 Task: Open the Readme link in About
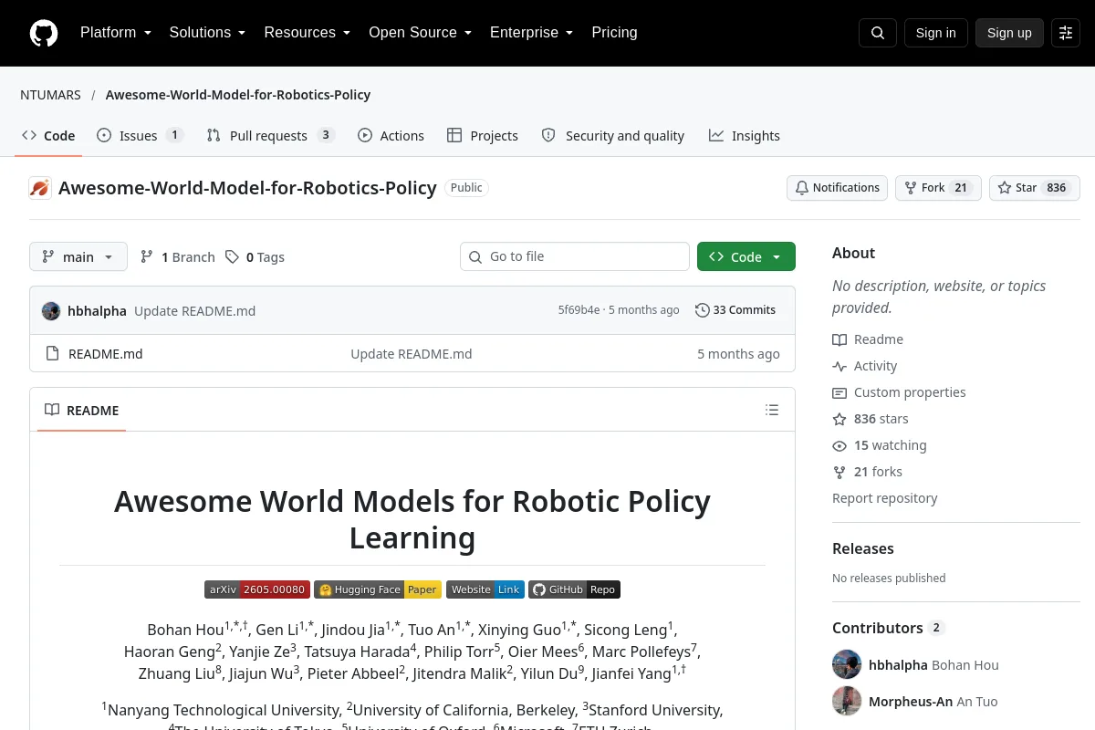[868, 339]
